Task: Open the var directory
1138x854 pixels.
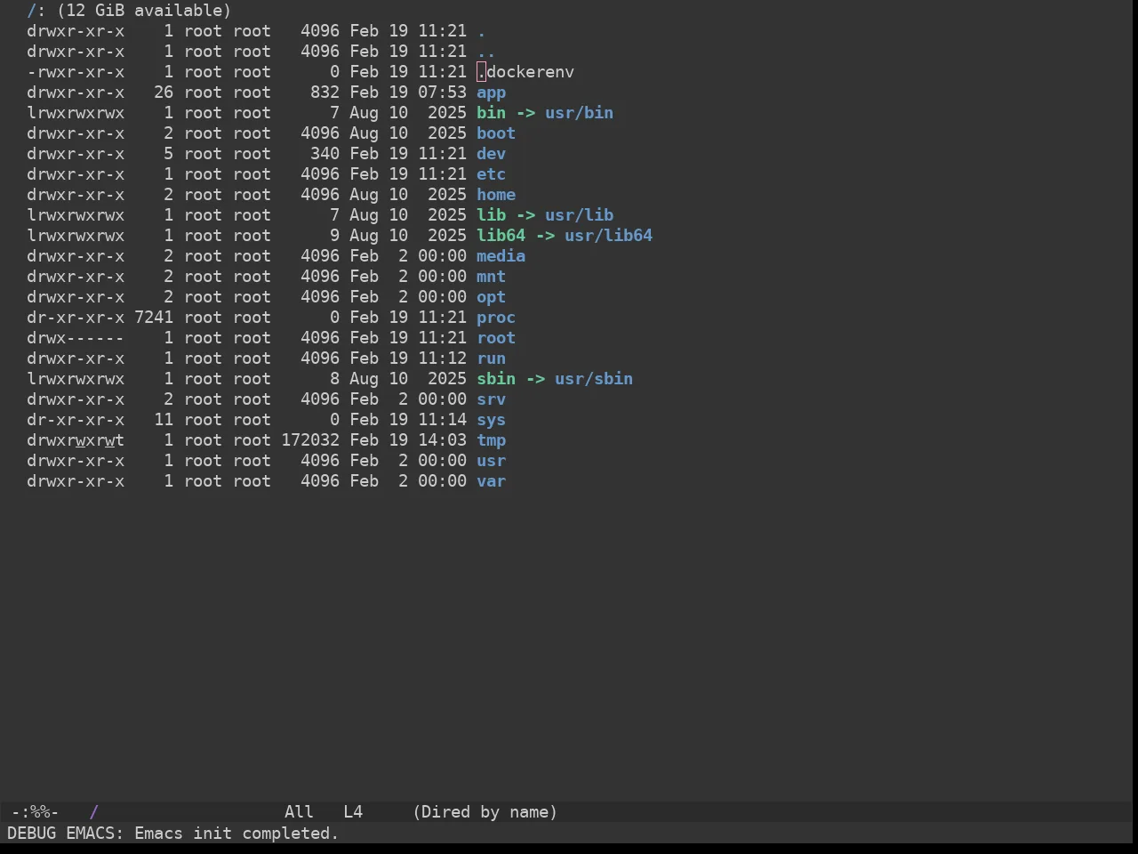Action: pos(491,481)
